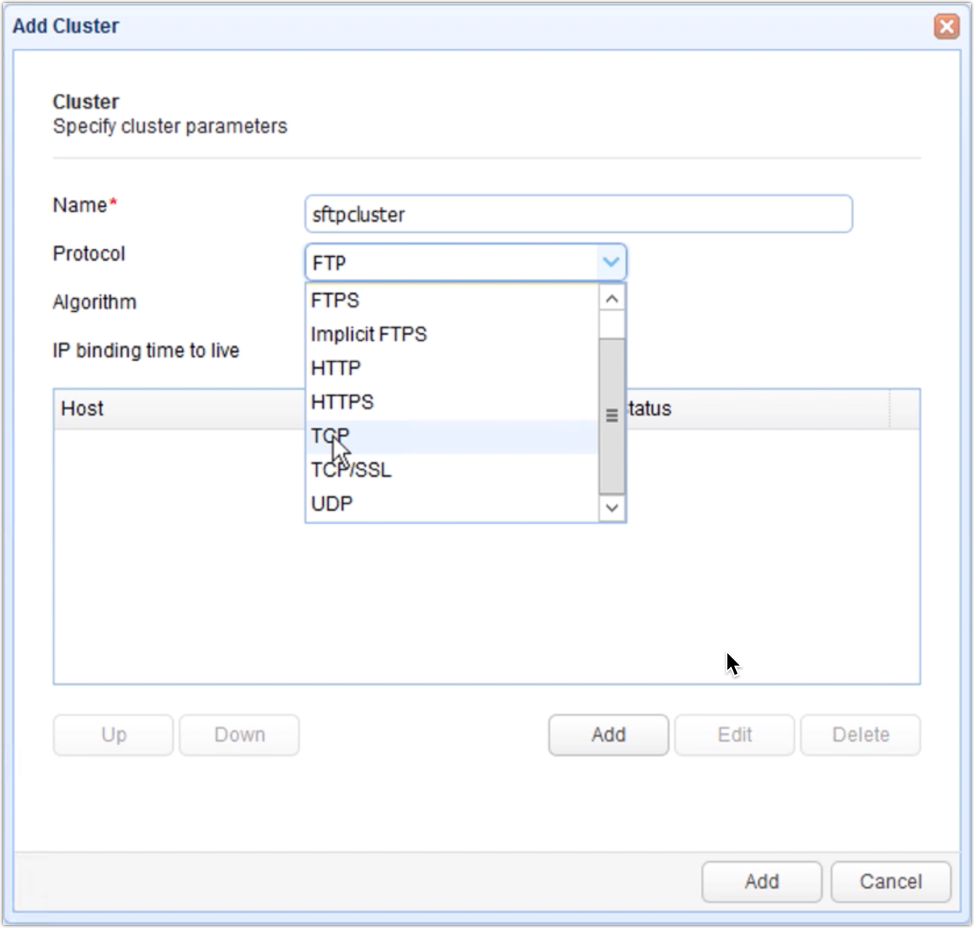This screenshot has height=928, width=974.
Task: Pick TCP in protocol list
Action: [x=330, y=436]
